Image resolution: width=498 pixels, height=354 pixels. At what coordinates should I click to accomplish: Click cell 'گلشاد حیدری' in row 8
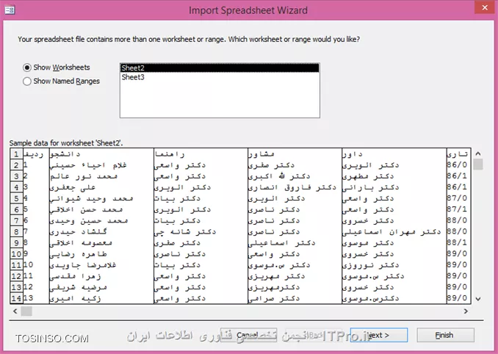point(101,232)
